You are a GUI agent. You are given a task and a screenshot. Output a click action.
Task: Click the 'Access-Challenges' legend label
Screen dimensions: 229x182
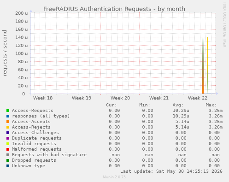[35, 133]
